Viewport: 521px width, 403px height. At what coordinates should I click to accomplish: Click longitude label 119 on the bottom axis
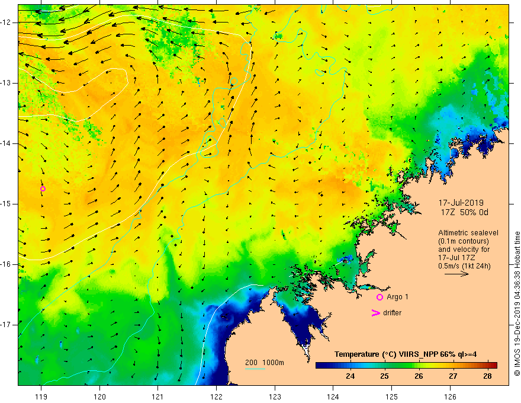pyautogui.click(x=41, y=396)
